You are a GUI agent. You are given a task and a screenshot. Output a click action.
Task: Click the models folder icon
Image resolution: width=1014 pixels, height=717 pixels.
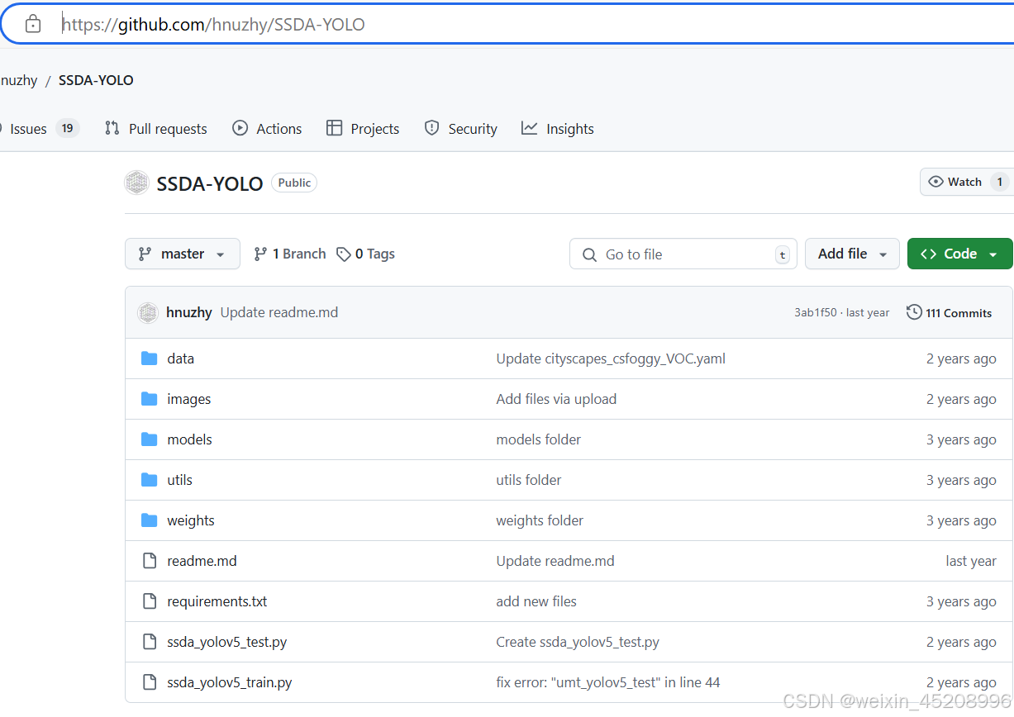click(x=149, y=439)
